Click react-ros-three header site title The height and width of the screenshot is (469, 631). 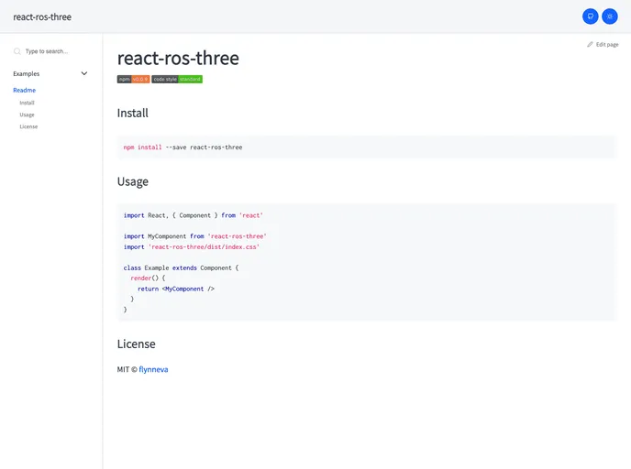(42, 16)
